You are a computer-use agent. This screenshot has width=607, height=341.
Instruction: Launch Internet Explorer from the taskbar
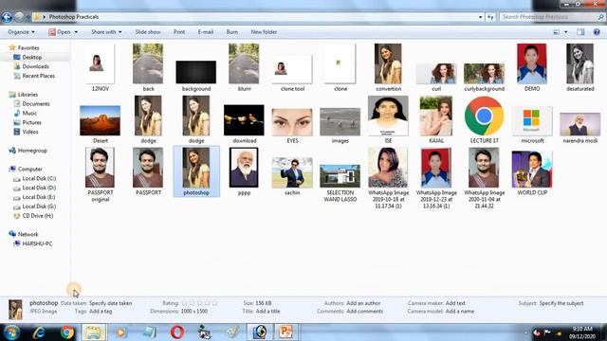tap(39, 332)
